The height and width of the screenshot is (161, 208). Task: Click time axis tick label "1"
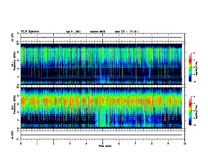point(37,144)
